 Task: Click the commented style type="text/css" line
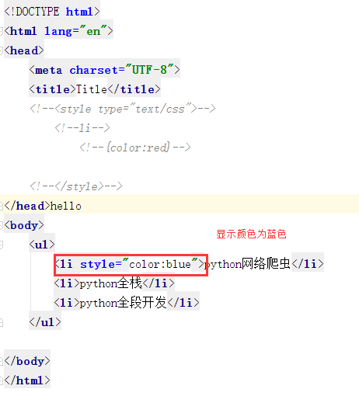click(x=122, y=109)
